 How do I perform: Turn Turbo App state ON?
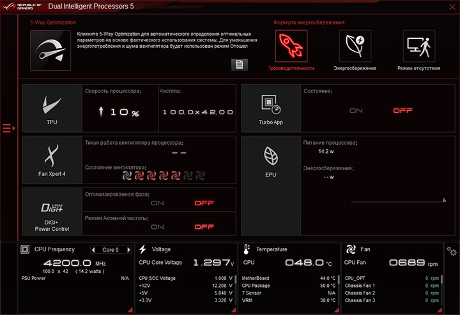click(x=356, y=111)
